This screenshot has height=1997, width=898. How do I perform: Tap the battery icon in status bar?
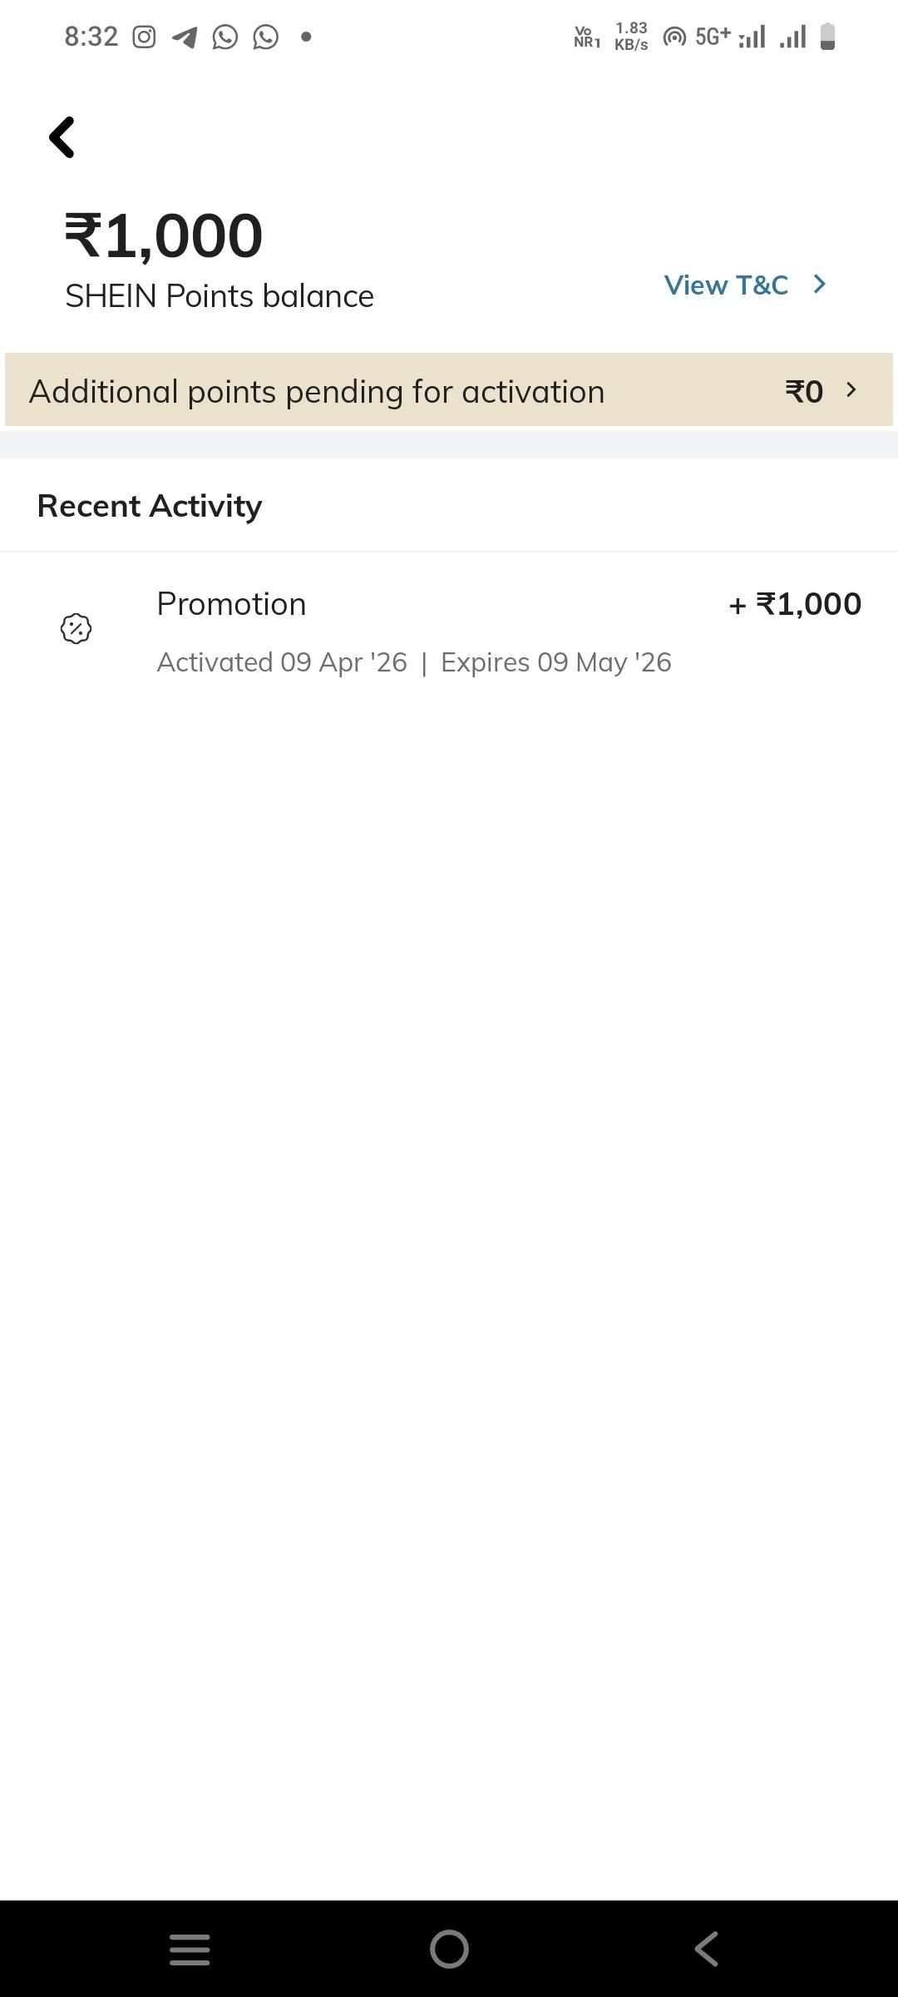[x=827, y=37]
